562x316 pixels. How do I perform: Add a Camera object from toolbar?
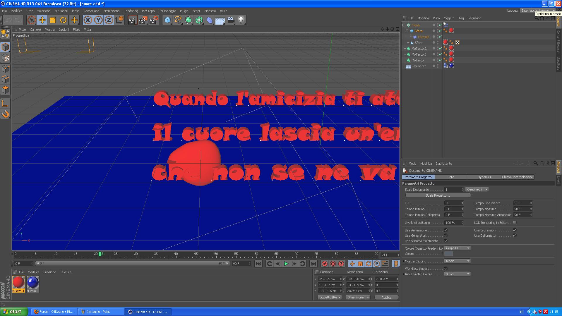click(x=231, y=20)
